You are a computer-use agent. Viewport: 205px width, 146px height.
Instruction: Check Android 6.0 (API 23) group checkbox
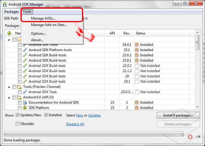[14, 97]
